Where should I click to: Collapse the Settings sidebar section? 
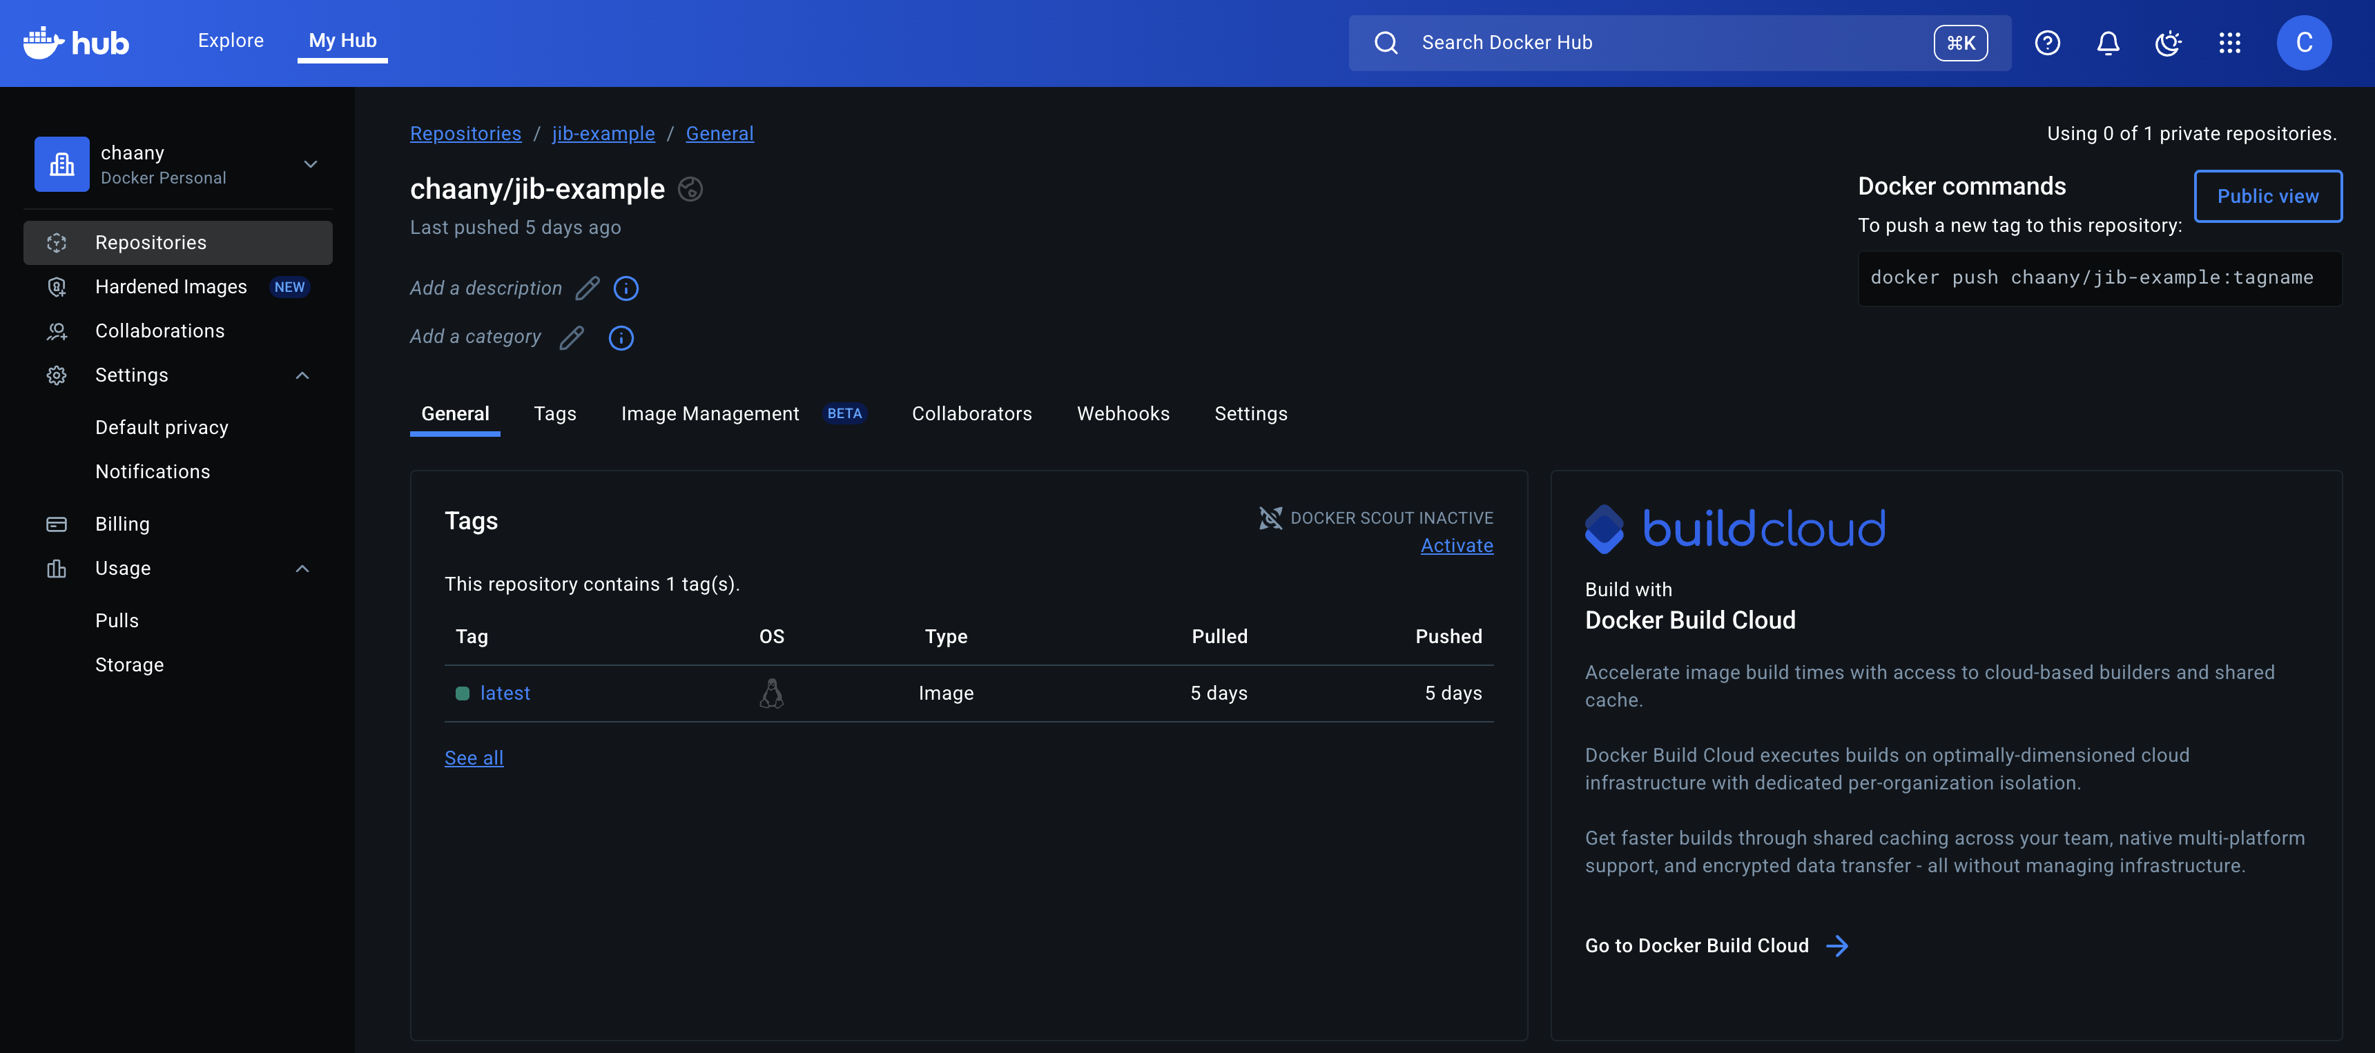(x=302, y=375)
